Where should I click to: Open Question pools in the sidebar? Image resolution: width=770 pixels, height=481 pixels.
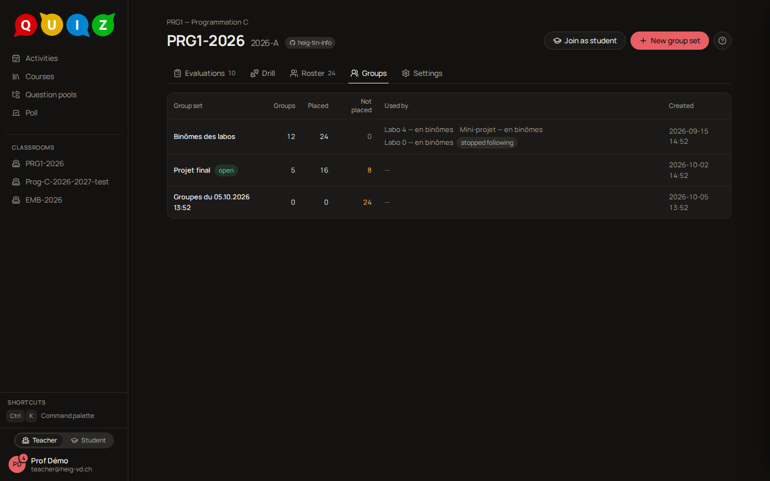click(64, 95)
